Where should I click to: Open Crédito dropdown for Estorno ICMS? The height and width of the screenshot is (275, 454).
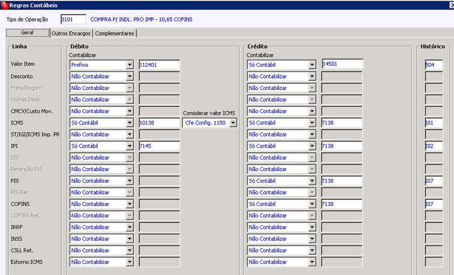pyautogui.click(x=312, y=262)
